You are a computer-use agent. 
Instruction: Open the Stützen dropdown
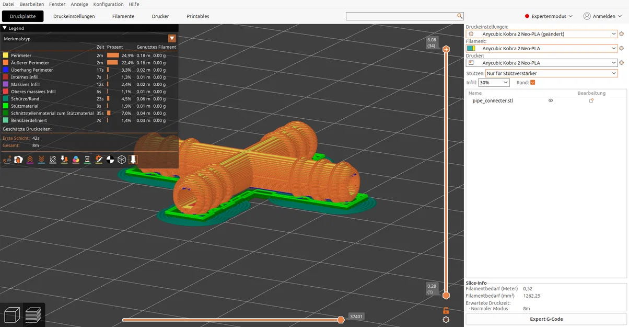click(551, 73)
